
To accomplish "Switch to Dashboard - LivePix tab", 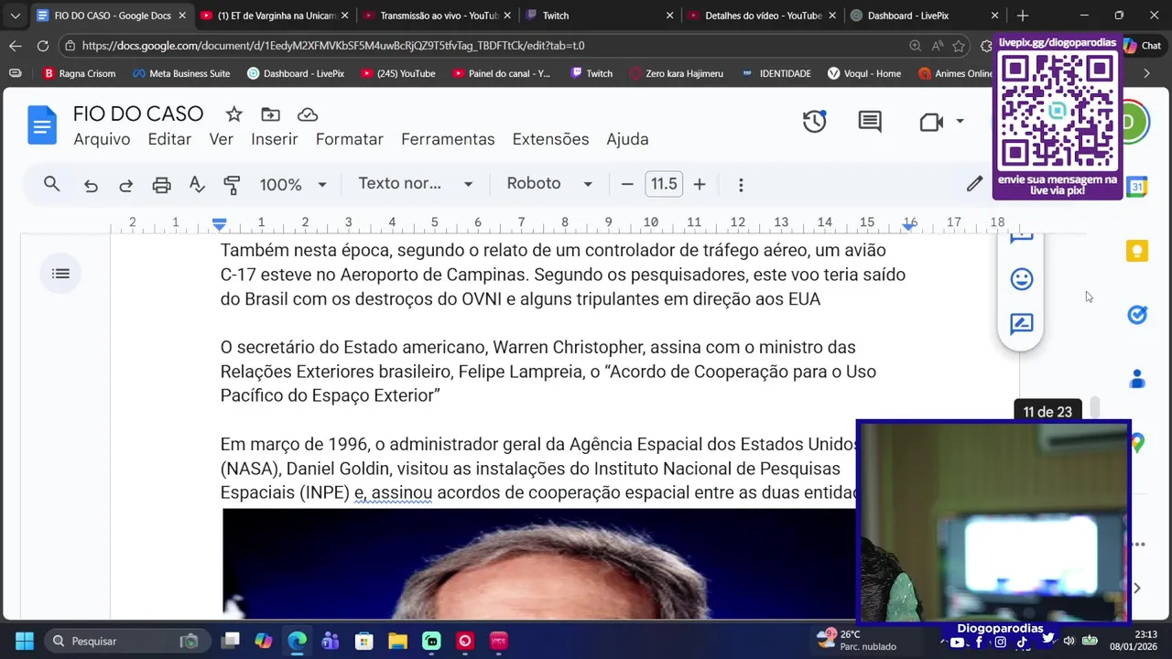I will coord(923,16).
